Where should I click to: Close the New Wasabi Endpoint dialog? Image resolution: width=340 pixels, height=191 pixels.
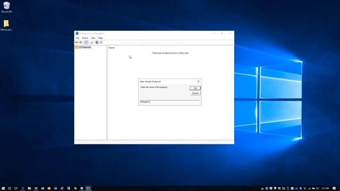pyautogui.click(x=198, y=81)
